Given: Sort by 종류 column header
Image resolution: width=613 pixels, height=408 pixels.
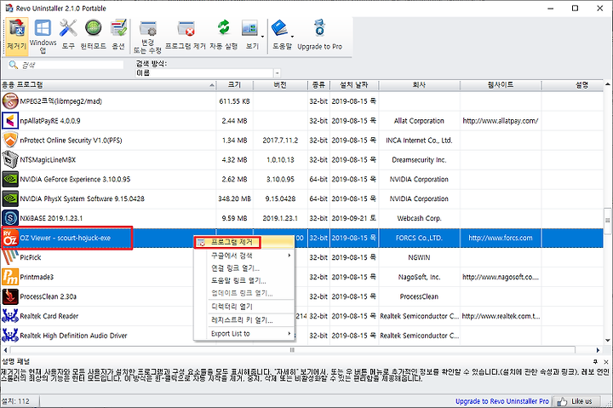Looking at the screenshot, I should (318, 85).
